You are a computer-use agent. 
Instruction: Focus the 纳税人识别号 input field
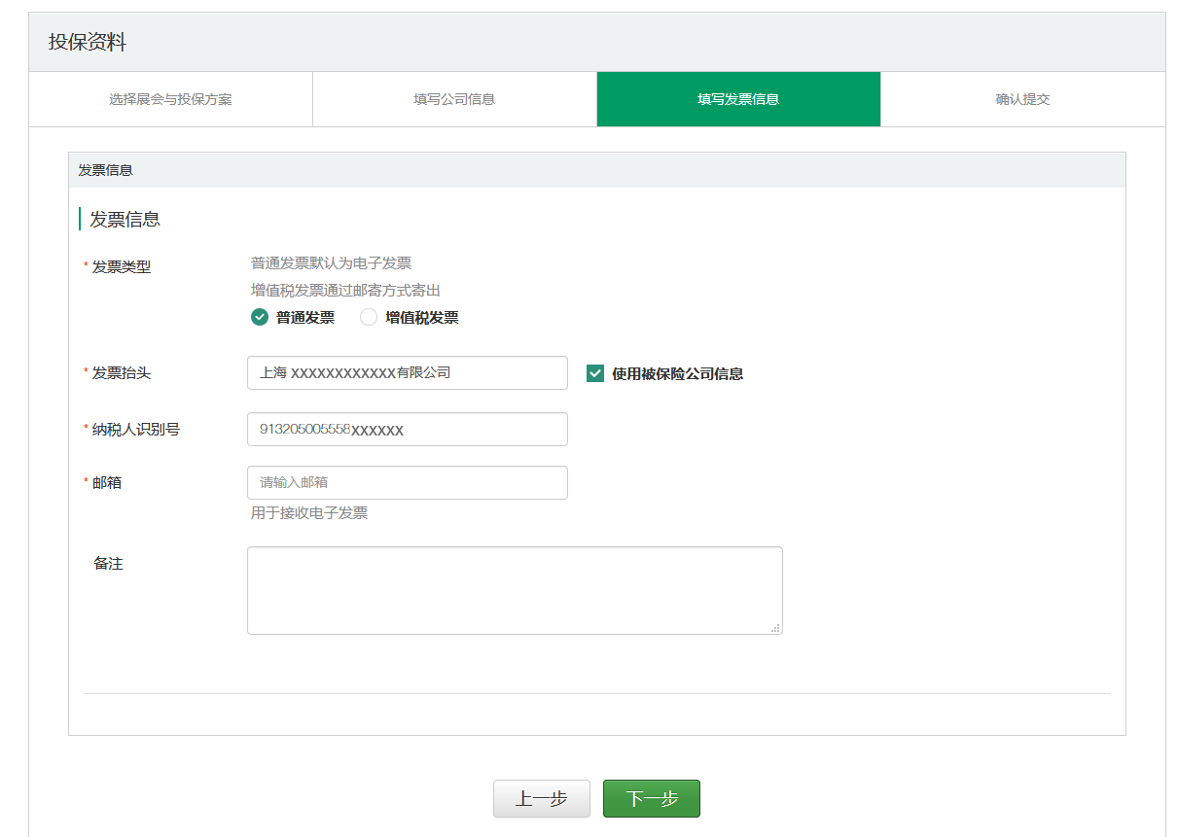[x=408, y=430]
